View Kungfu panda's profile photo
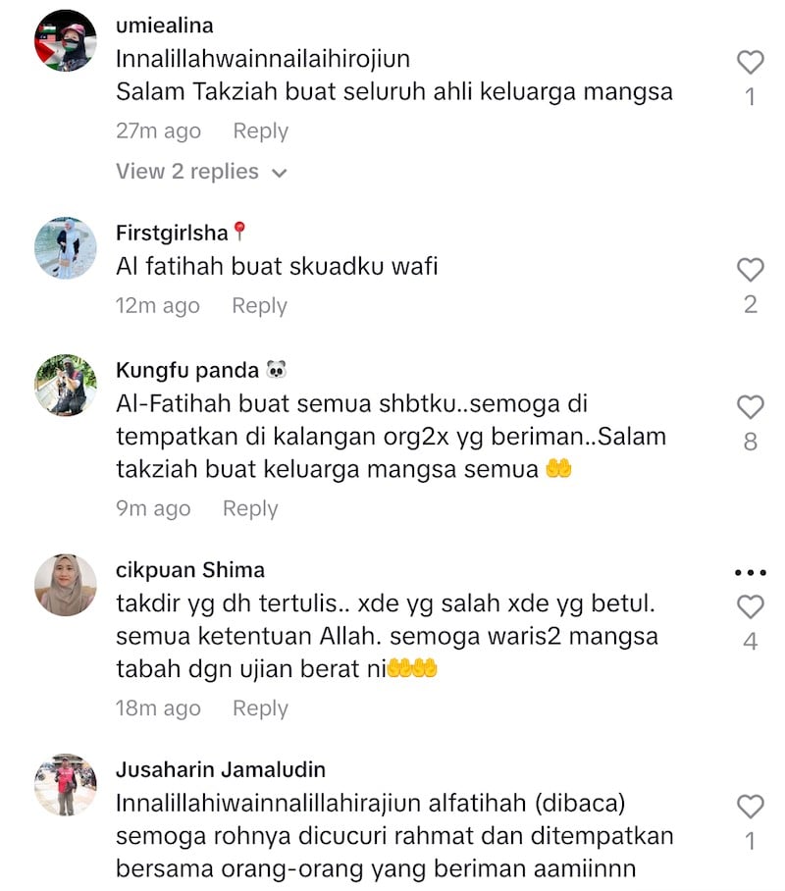Screen dimensions: 785x891 [66, 386]
